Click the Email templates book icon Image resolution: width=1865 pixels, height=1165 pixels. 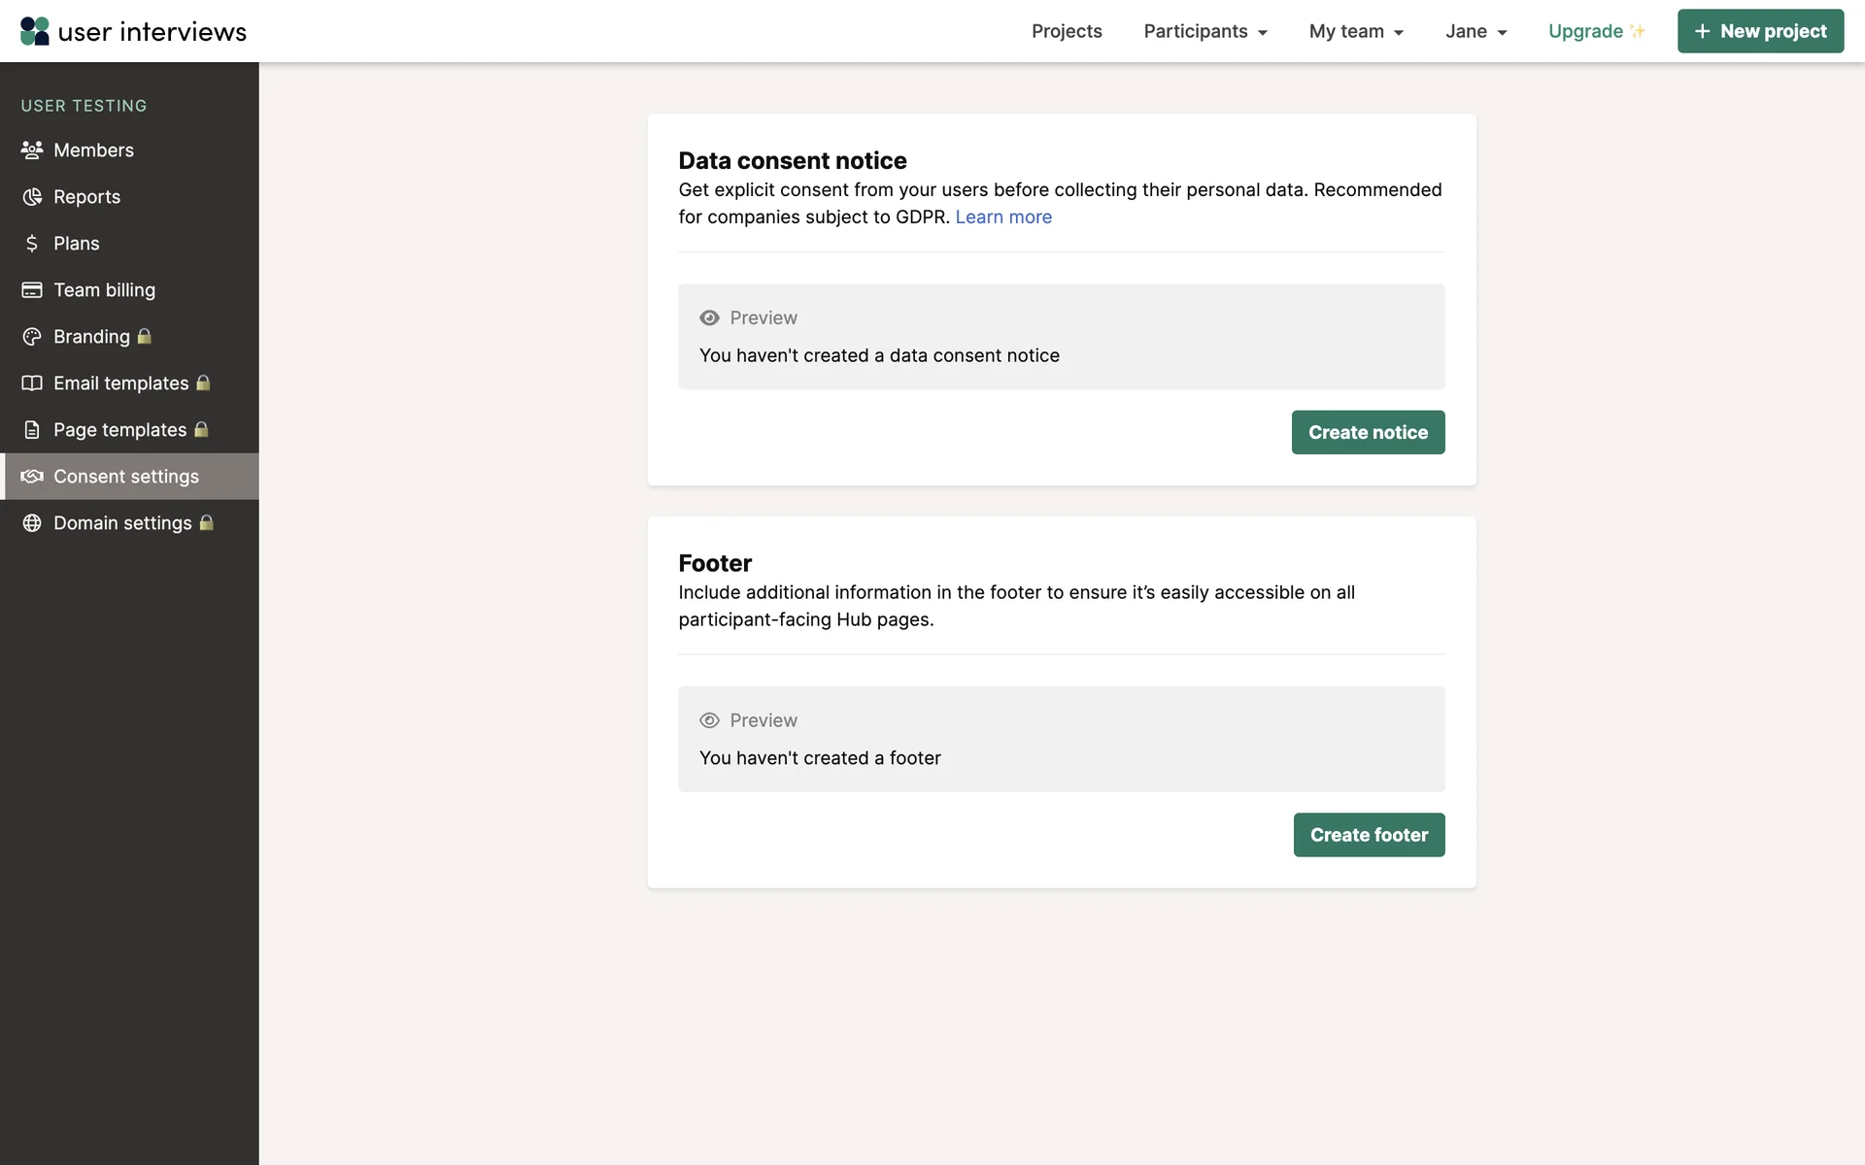pos(32,383)
